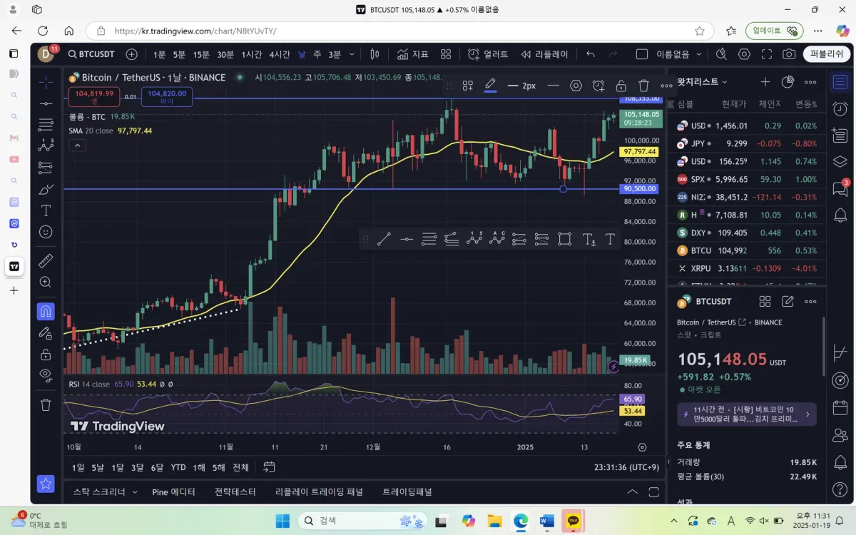Select the Fibonacci retracement tool in left toolbar

click(46, 125)
